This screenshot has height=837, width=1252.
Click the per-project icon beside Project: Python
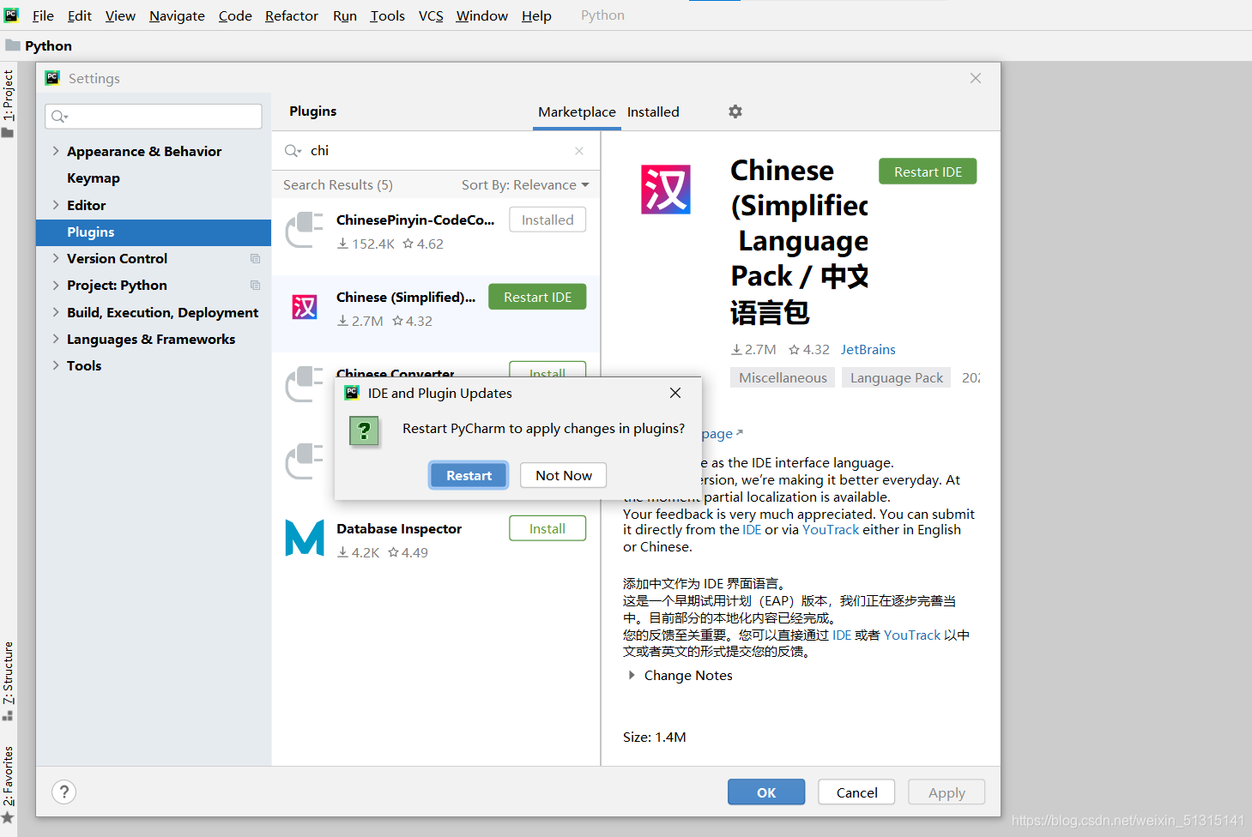255,285
